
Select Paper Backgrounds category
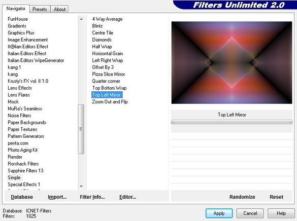[x=27, y=122]
